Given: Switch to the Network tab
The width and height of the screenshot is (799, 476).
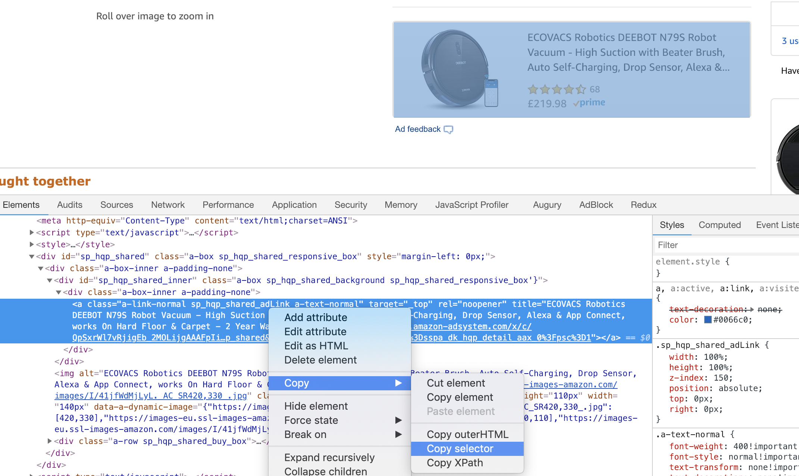Looking at the screenshot, I should (168, 205).
